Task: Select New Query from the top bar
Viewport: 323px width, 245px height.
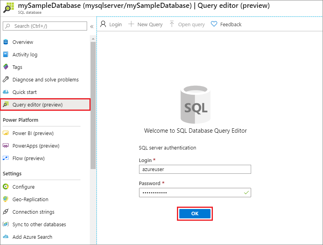Action: (x=145, y=24)
